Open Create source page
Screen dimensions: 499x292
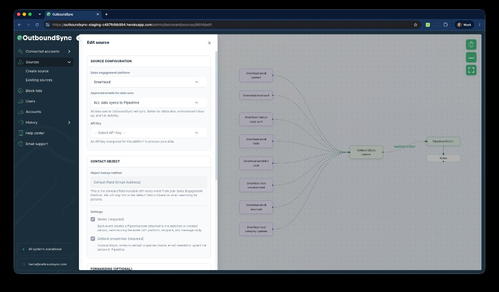[37, 71]
